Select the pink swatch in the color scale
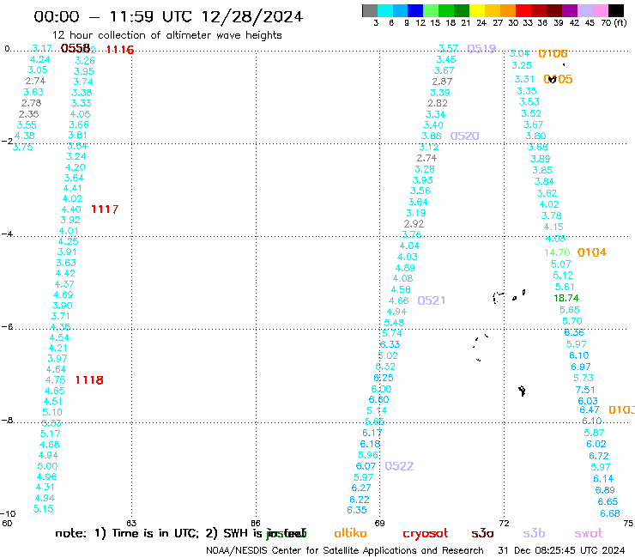 pyautogui.click(x=600, y=10)
